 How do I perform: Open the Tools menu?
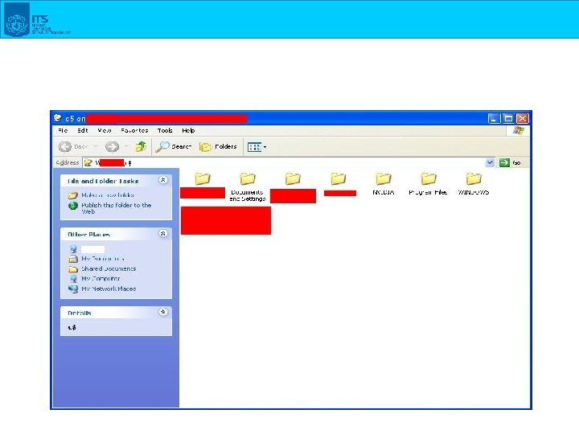165,130
